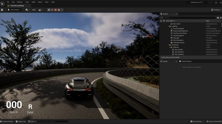The height and width of the screenshot is (124, 222).
Task: Open the Select Mode dropdown
Action: point(14,10)
